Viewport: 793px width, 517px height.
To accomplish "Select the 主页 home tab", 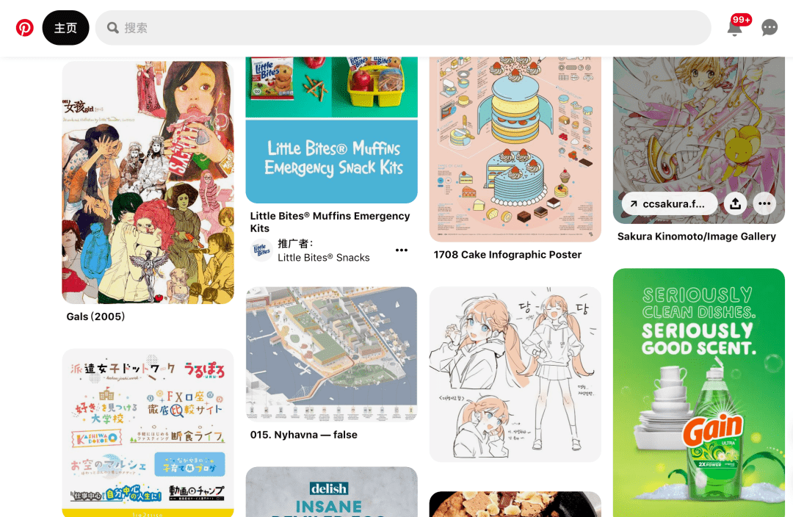I will click(66, 28).
